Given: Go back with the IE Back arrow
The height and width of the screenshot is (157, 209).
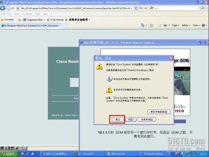Looking at the screenshot, I should click(x=3, y=8).
